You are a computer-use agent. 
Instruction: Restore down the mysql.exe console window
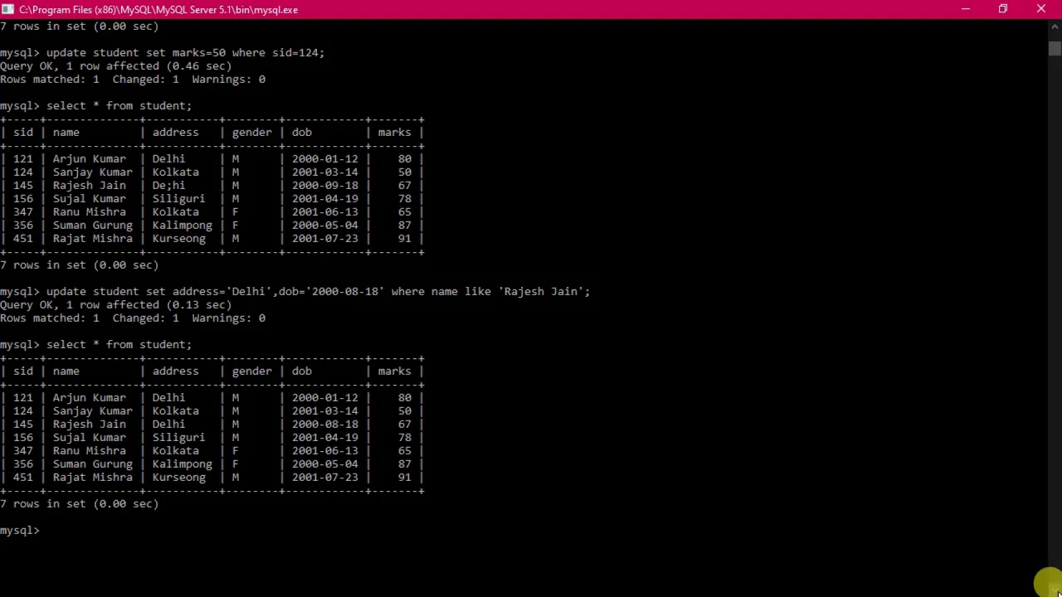(x=1003, y=9)
